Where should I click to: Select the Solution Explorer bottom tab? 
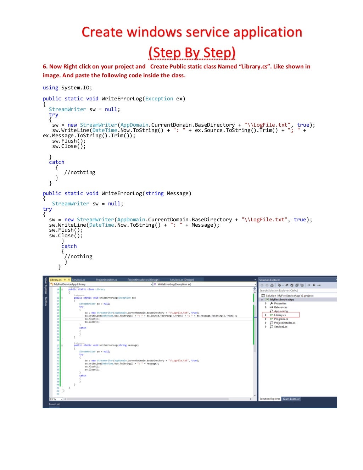(270, 399)
